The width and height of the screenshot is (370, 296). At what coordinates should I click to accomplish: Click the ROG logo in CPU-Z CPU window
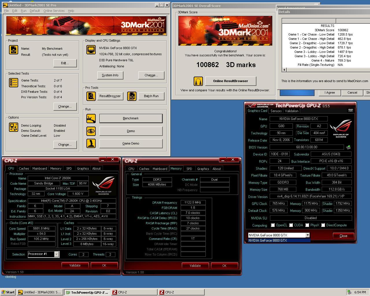point(103,186)
